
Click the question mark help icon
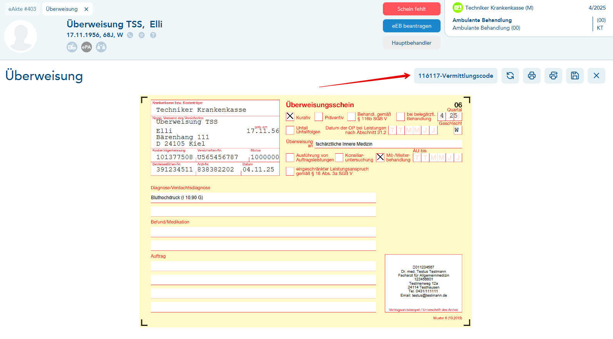click(x=153, y=35)
